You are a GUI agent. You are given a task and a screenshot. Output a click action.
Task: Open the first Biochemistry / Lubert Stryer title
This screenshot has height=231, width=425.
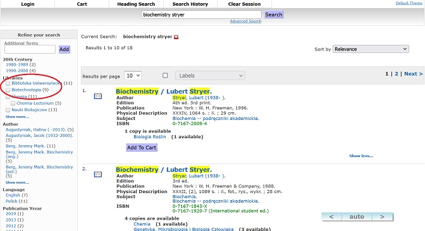[x=164, y=92]
